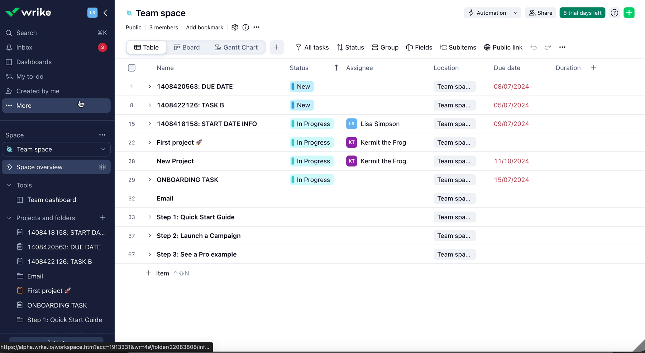Viewport: 645px width, 353px height.
Task: Switch to the Board view tab
Action: (187, 47)
